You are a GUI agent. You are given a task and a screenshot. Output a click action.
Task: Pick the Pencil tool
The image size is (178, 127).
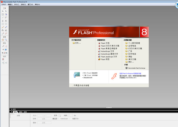pos(3,27)
